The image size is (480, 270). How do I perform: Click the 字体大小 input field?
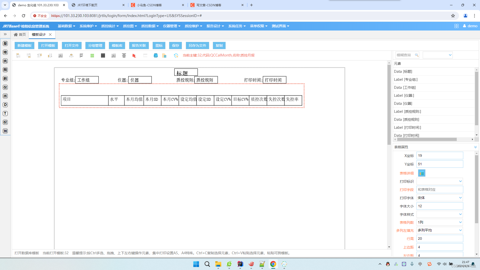pyautogui.click(x=440, y=206)
